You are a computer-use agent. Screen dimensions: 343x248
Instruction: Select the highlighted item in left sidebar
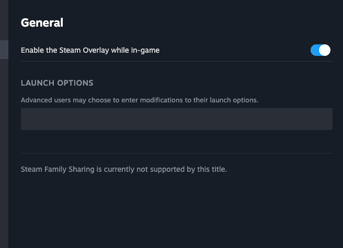[x=4, y=50]
